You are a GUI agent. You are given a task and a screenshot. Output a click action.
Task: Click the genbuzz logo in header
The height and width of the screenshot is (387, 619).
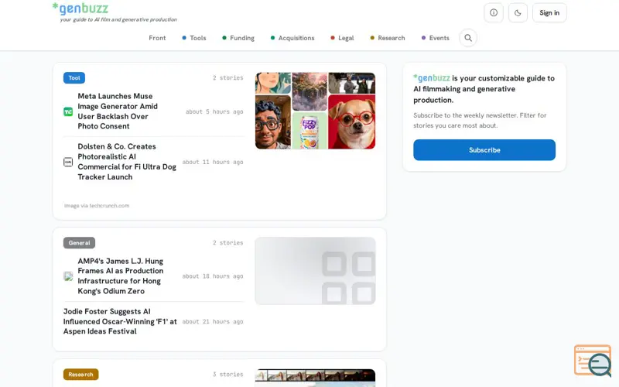80,9
